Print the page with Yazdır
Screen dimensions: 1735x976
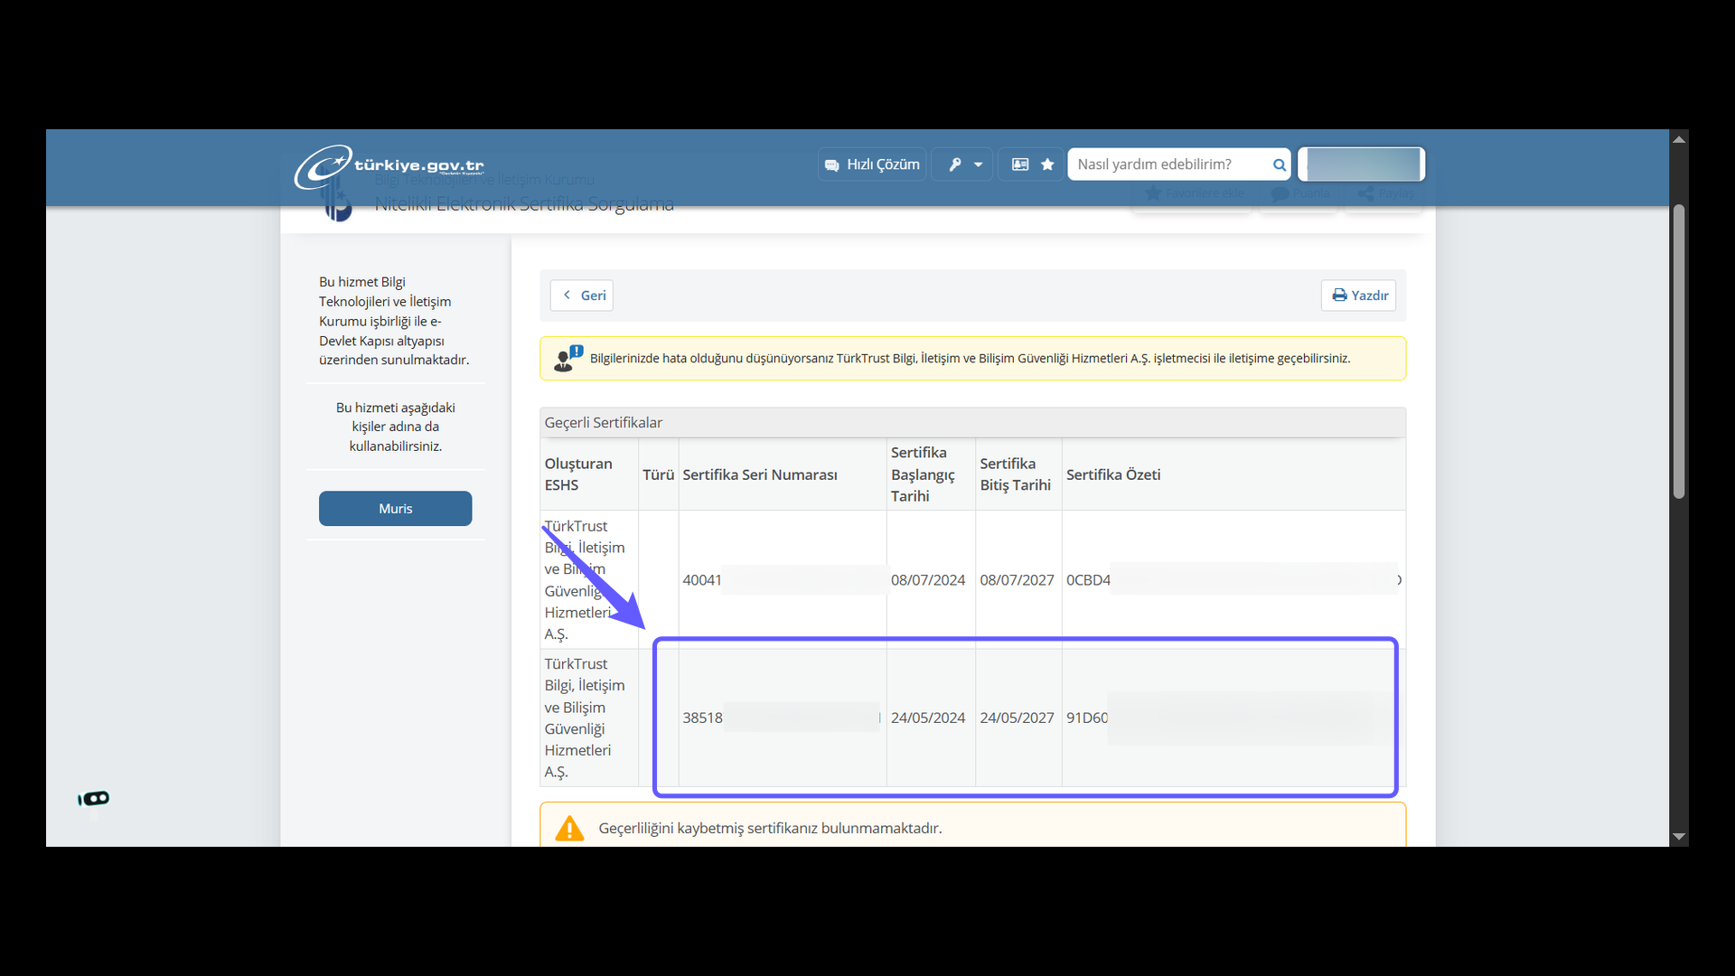coord(1358,296)
